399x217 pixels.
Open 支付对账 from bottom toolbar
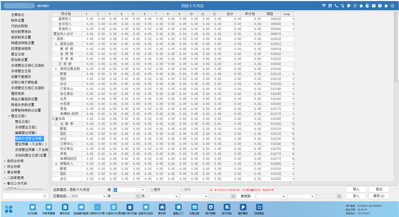[x=33, y=209]
